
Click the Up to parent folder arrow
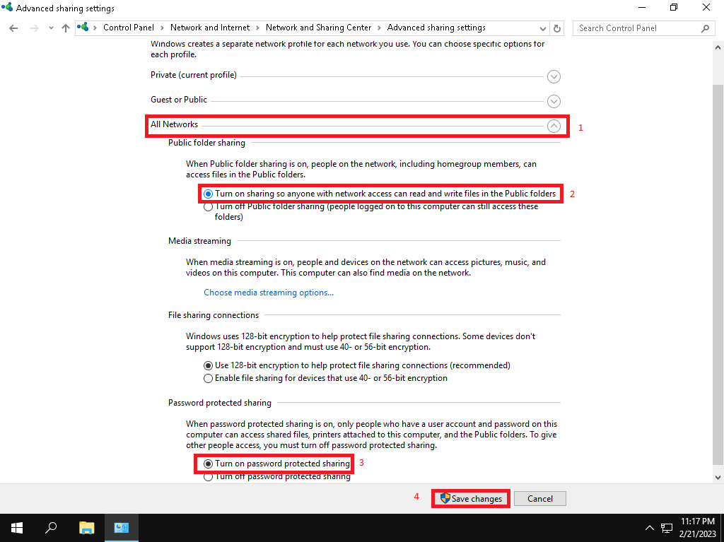pos(66,28)
